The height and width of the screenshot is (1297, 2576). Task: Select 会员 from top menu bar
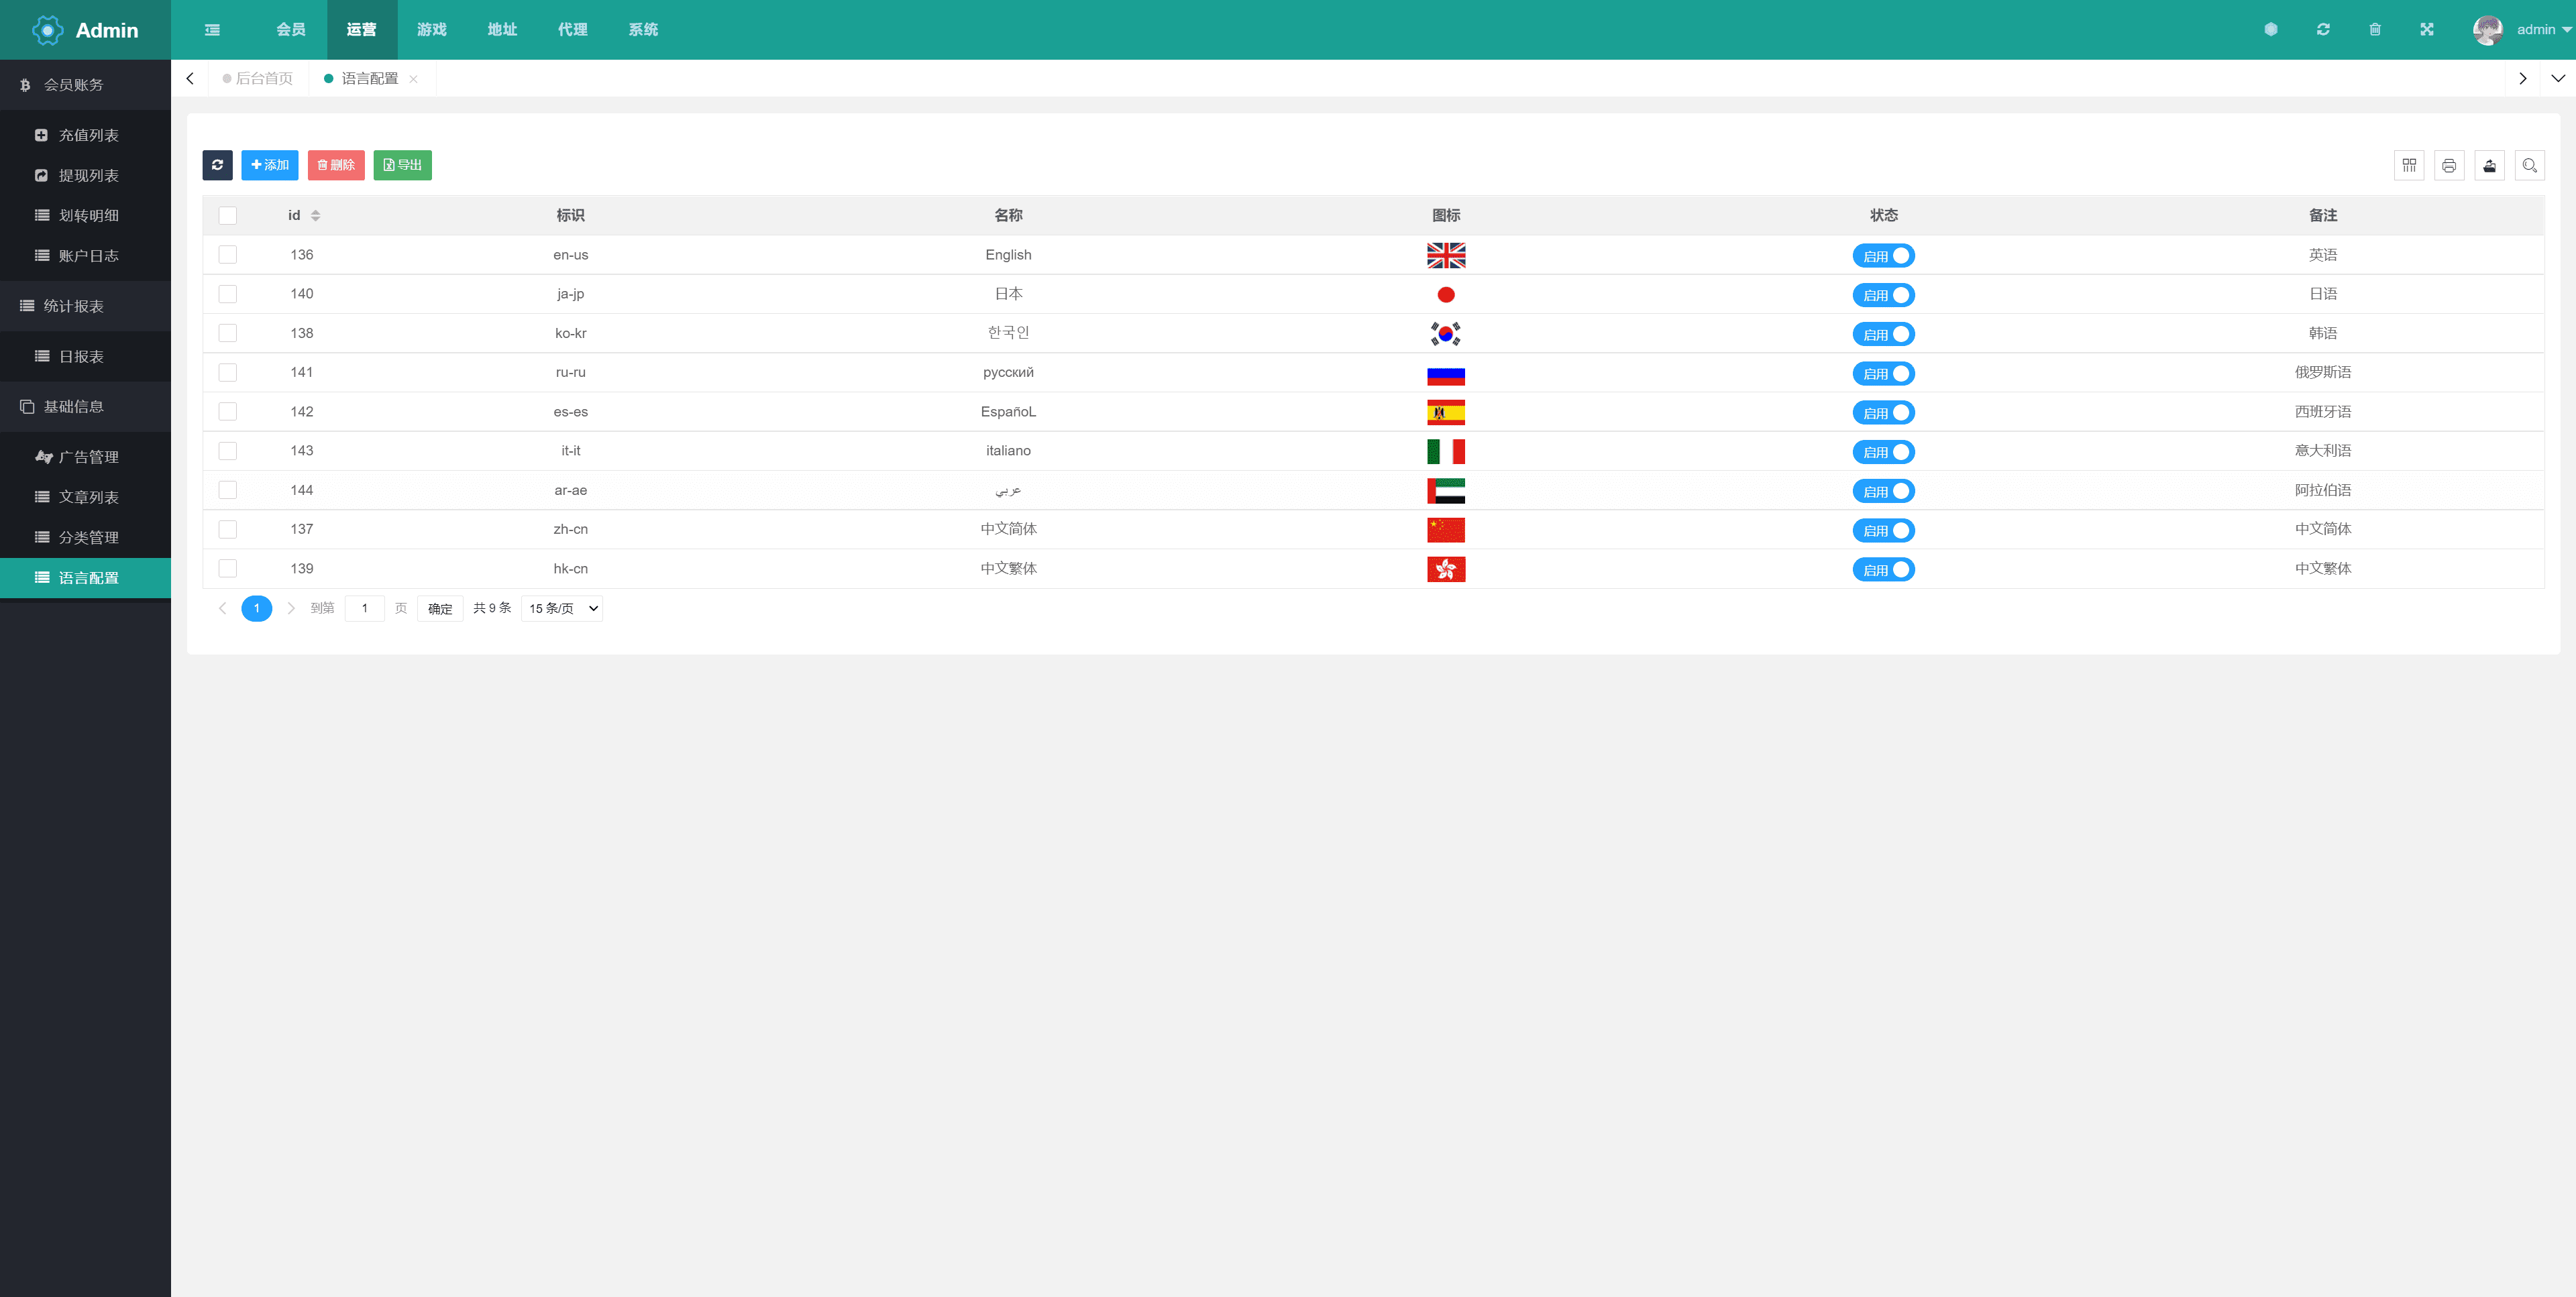pyautogui.click(x=290, y=30)
